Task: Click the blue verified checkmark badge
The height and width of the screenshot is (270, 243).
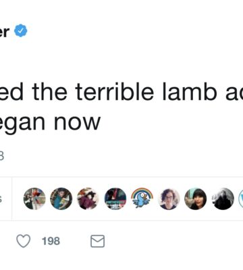Action: point(21,30)
